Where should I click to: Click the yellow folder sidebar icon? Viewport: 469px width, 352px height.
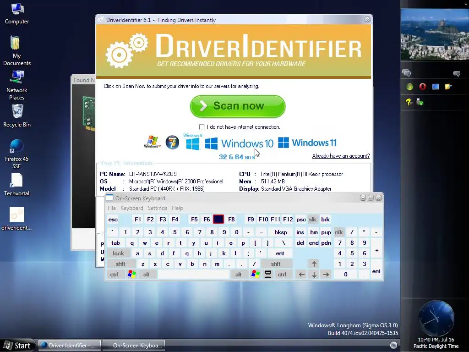[448, 87]
